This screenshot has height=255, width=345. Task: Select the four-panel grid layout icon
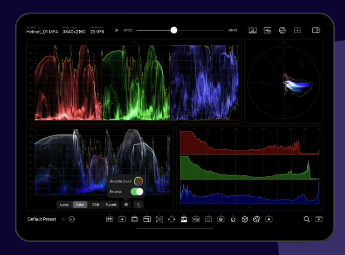click(297, 30)
